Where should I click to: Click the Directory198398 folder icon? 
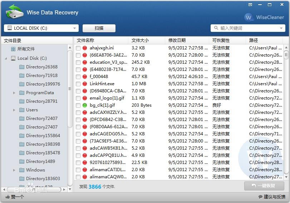point(22,144)
